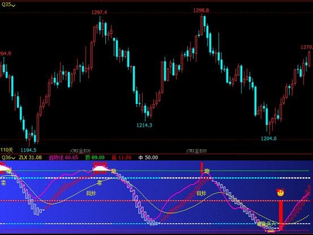
Task: Click the first CMX金E08 contract marker
Action: 80,151
